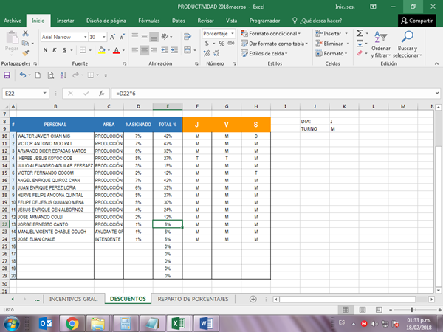Click the insert function fx icon
Screen dimensions: 443x332
[100, 94]
